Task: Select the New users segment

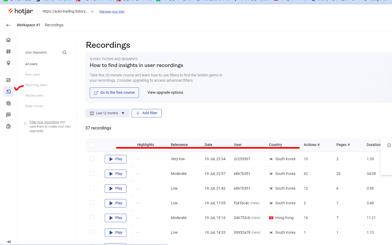Action: 33,75
